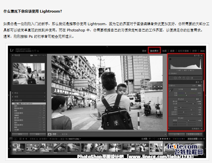
Task: Open the toolbar options dropdown arrow
Action: (165, 134)
